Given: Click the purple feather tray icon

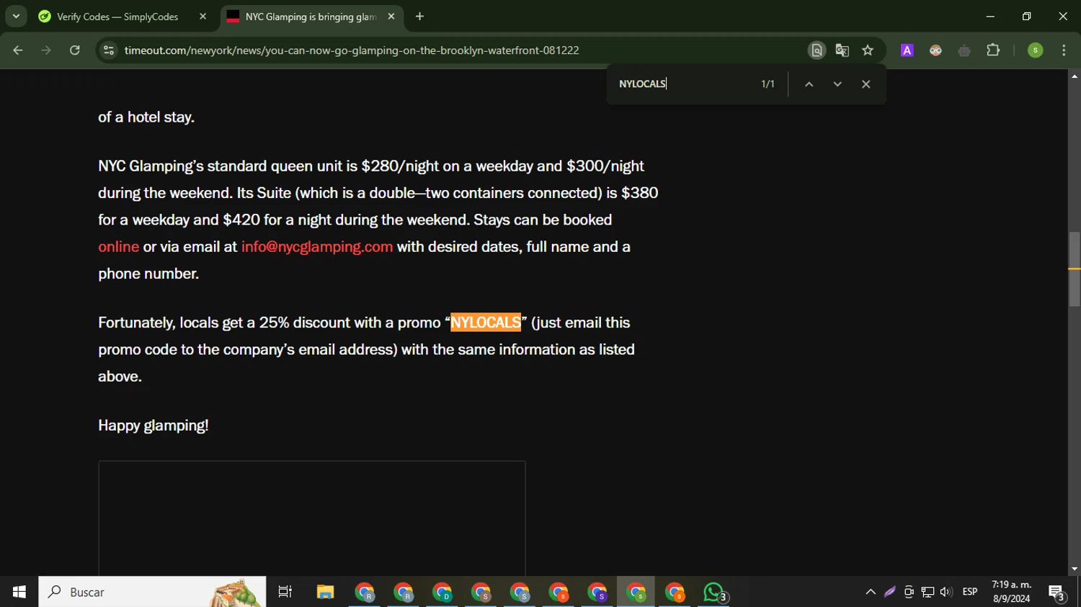Looking at the screenshot, I should tap(890, 592).
